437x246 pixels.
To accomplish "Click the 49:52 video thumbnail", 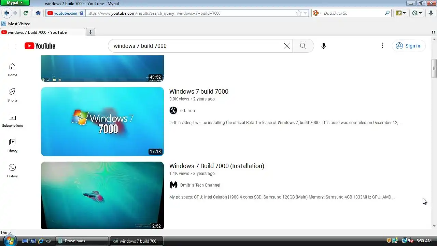I will click(x=102, y=68).
